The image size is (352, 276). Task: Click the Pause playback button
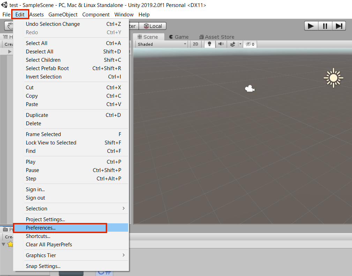click(325, 26)
